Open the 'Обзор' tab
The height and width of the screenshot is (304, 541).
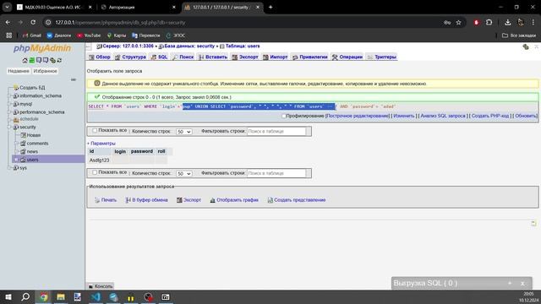pyautogui.click(x=100, y=57)
